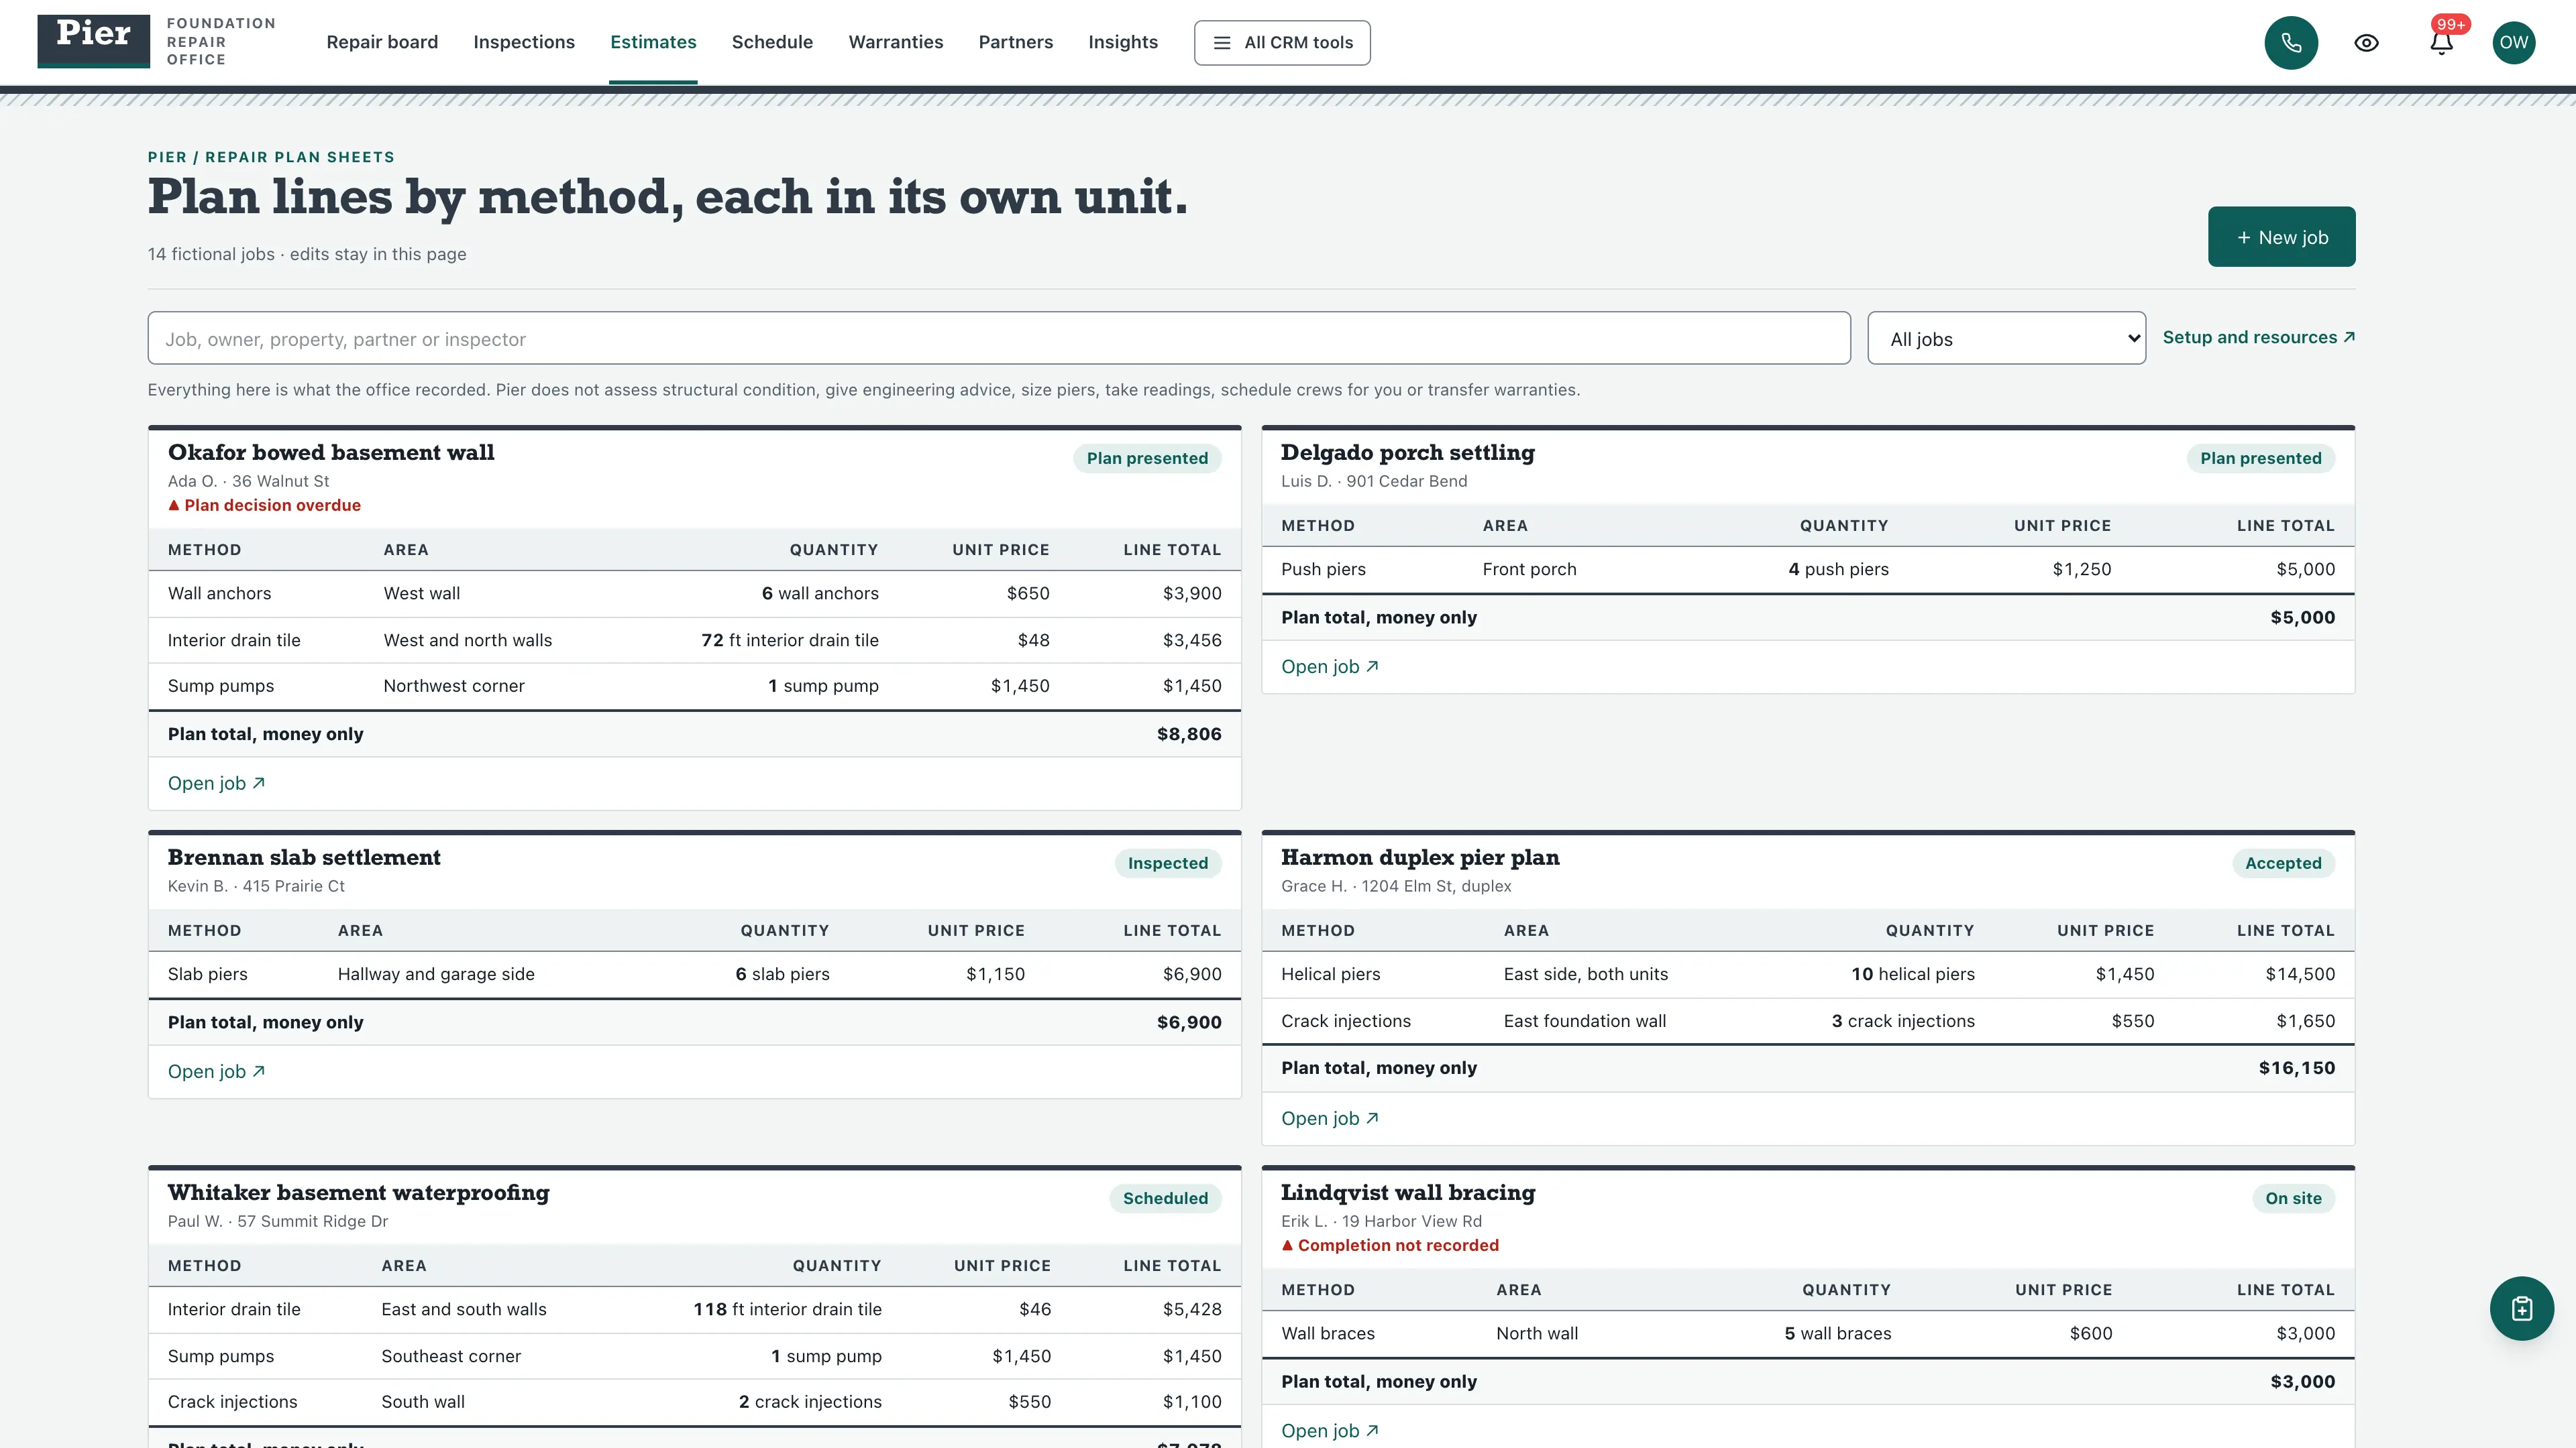Switch to Warranties tab
Image resolution: width=2576 pixels, height=1448 pixels.
[896, 42]
